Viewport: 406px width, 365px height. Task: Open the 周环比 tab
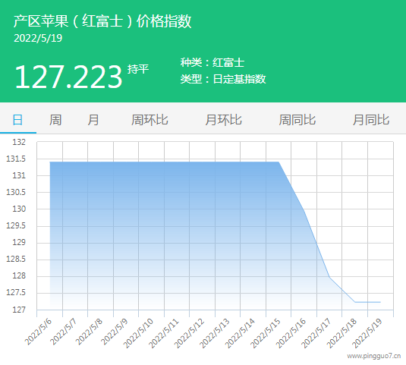(149, 120)
